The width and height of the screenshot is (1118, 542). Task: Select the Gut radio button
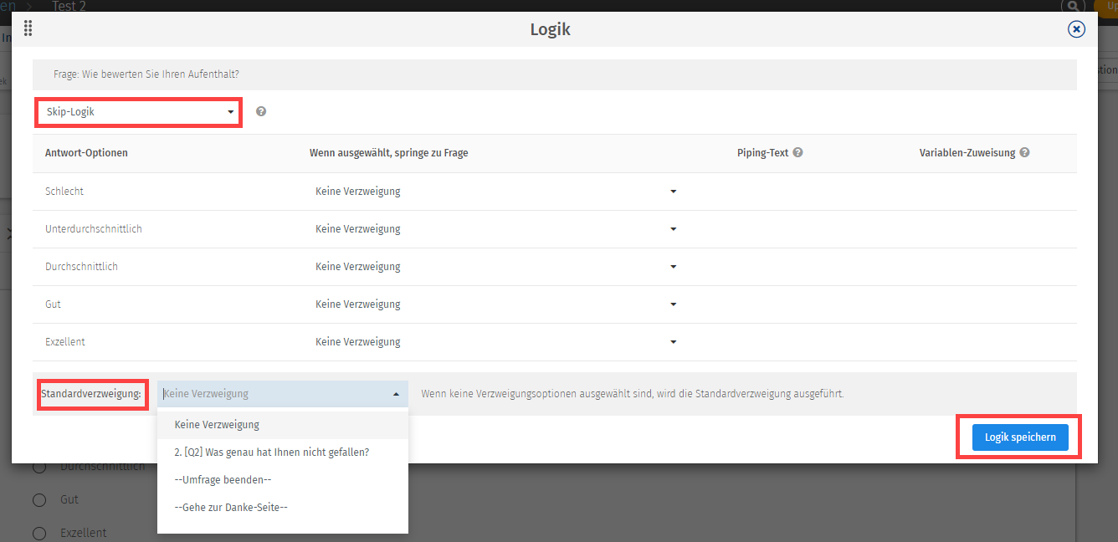pyautogui.click(x=39, y=500)
